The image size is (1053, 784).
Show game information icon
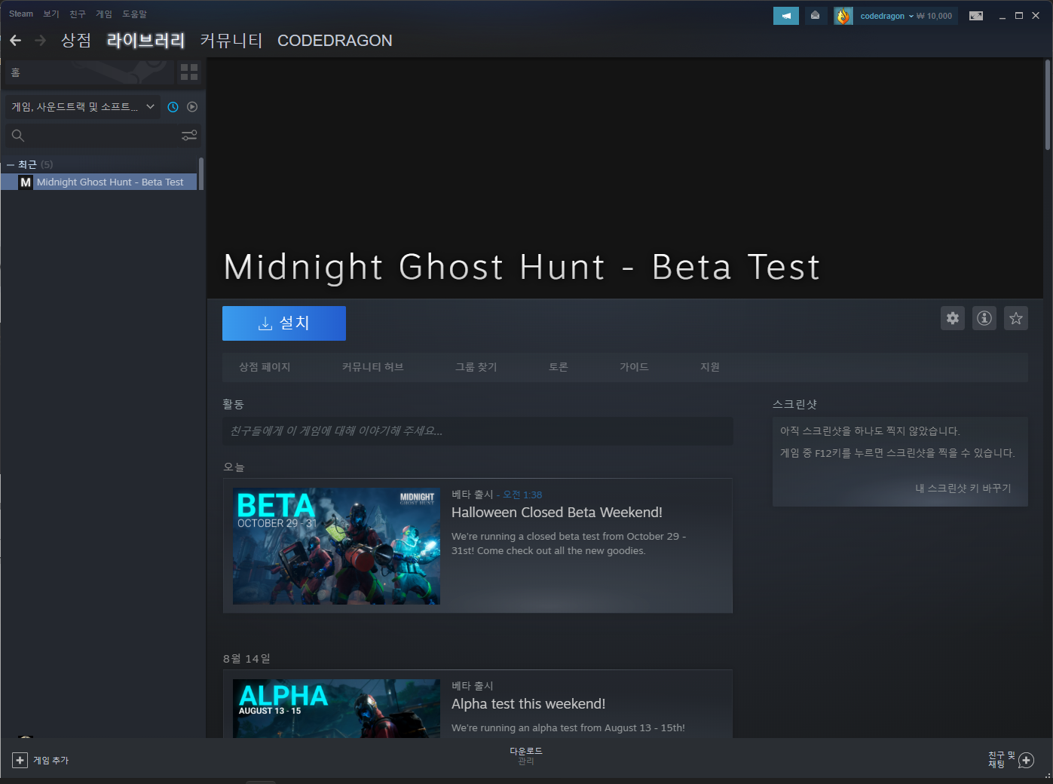[984, 318]
